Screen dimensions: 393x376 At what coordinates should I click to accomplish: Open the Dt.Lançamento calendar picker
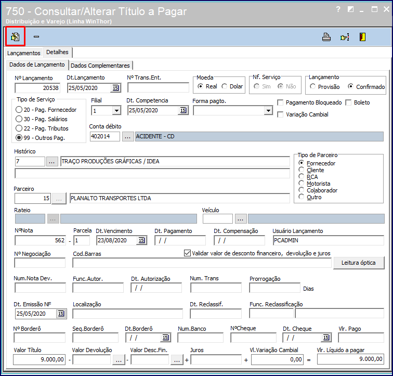click(x=115, y=88)
